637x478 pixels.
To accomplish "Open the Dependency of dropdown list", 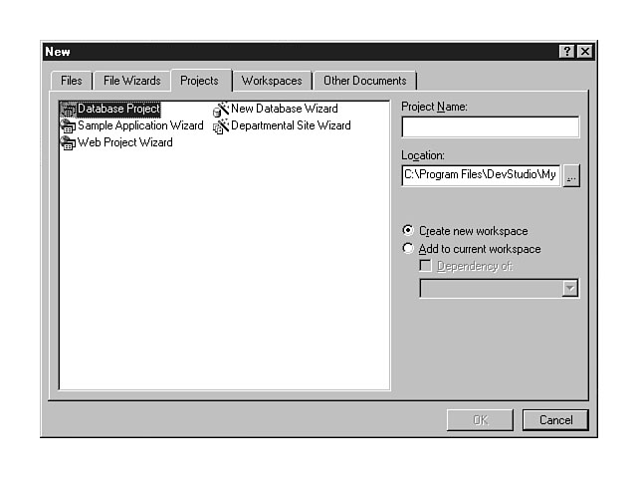I will pyautogui.click(x=569, y=289).
